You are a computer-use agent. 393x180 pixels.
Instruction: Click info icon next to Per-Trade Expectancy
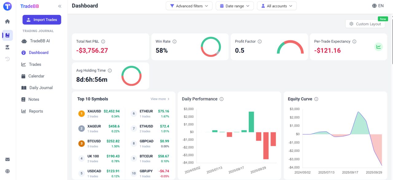tap(354, 42)
